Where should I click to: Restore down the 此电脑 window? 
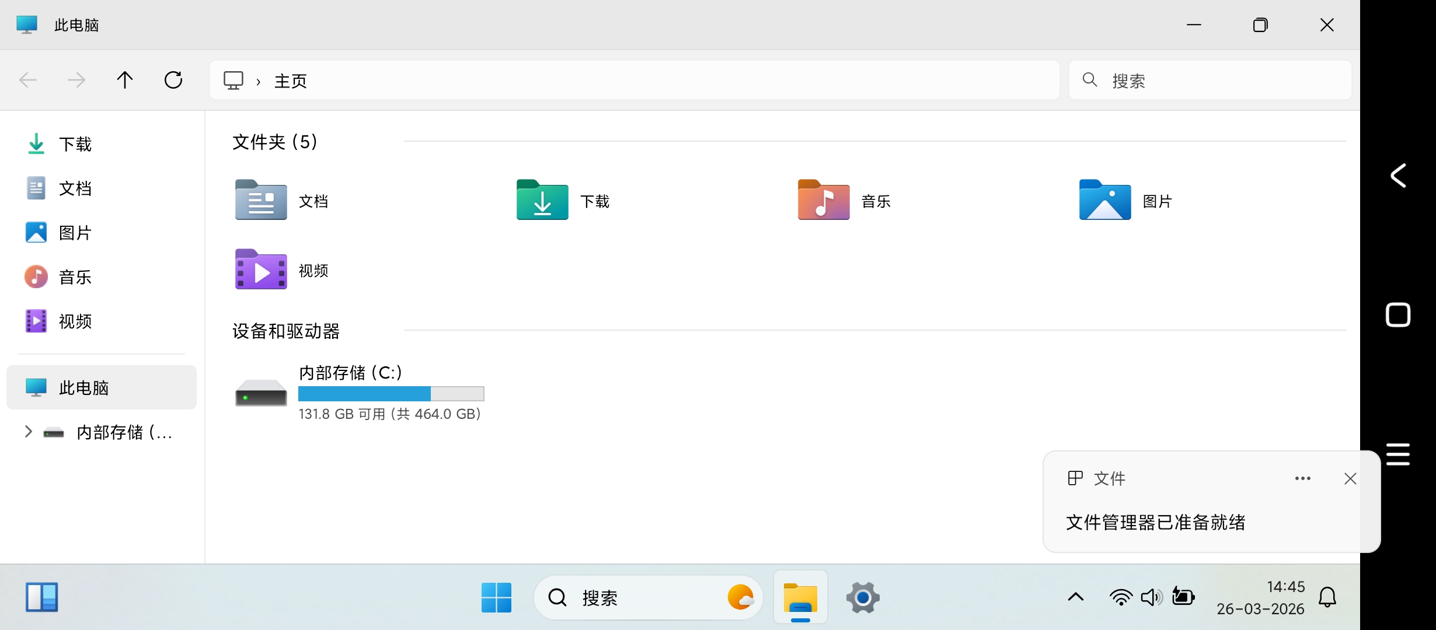(1260, 24)
